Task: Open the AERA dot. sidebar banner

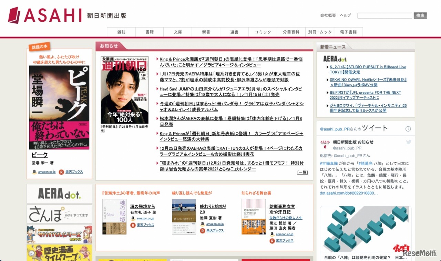Action: coord(59,194)
